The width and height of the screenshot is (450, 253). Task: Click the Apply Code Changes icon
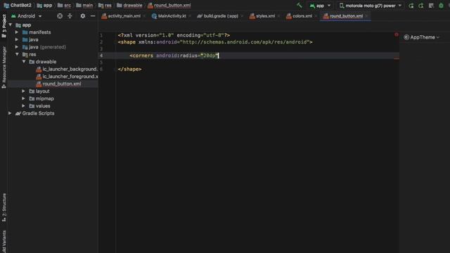click(421, 6)
